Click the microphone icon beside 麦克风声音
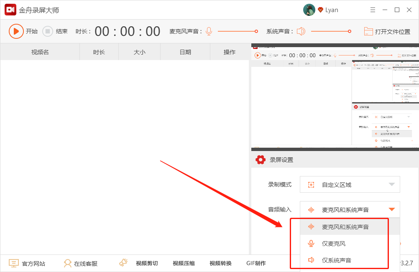This screenshot has height=272, width=419. 209,31
